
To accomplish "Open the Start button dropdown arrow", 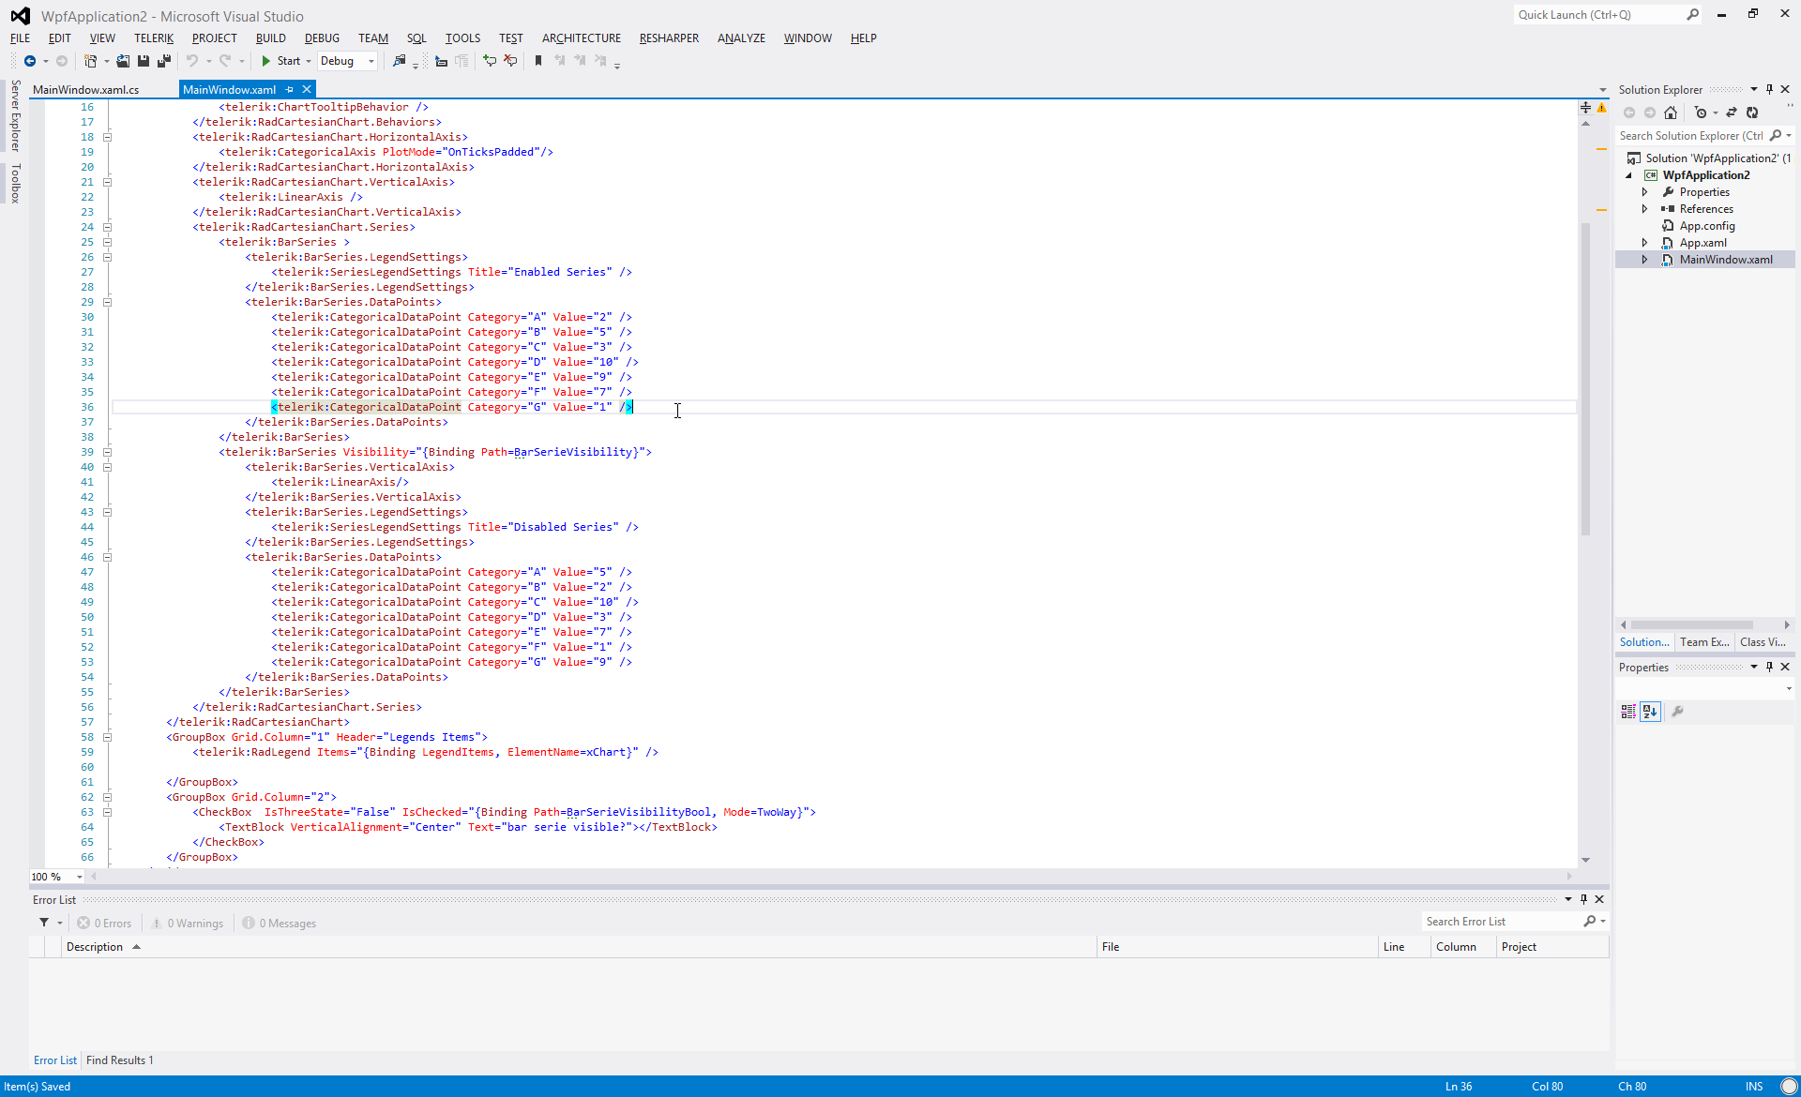I will tap(309, 61).
